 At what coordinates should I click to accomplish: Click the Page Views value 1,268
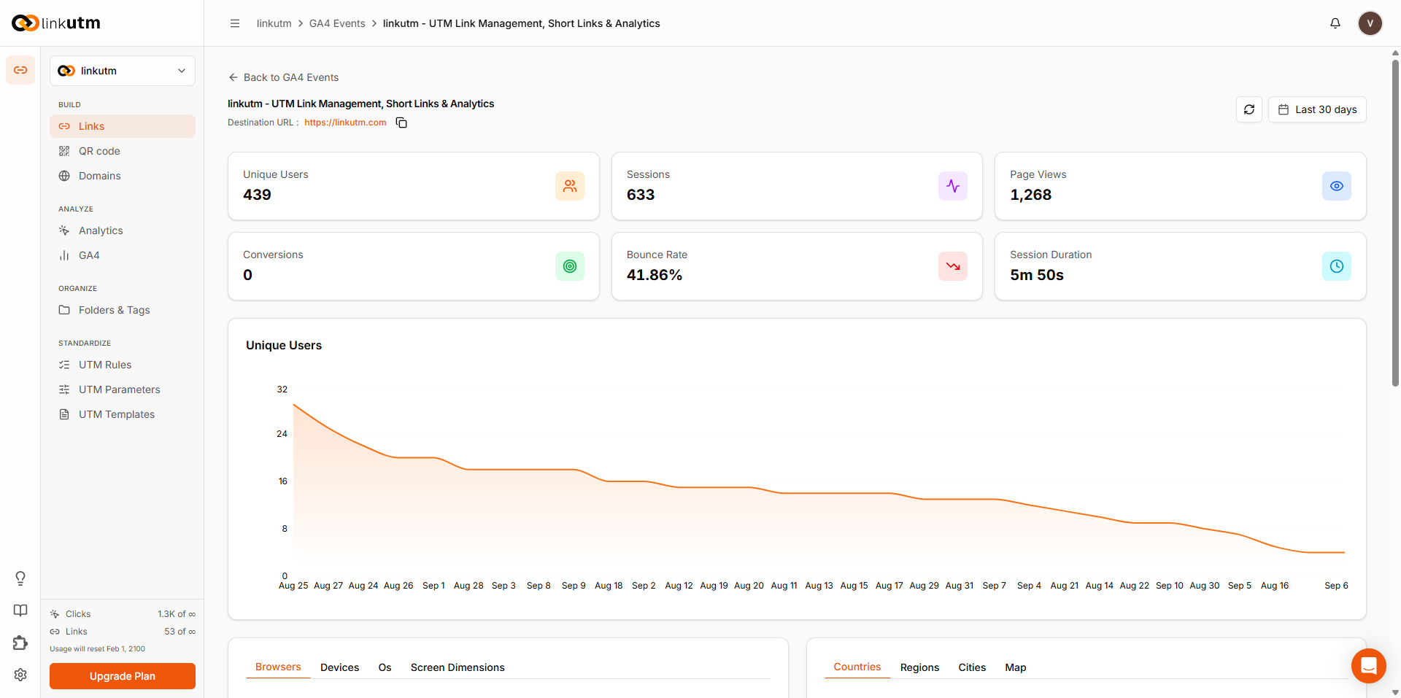point(1030,195)
